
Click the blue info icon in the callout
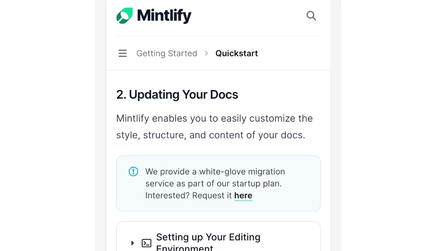(133, 171)
